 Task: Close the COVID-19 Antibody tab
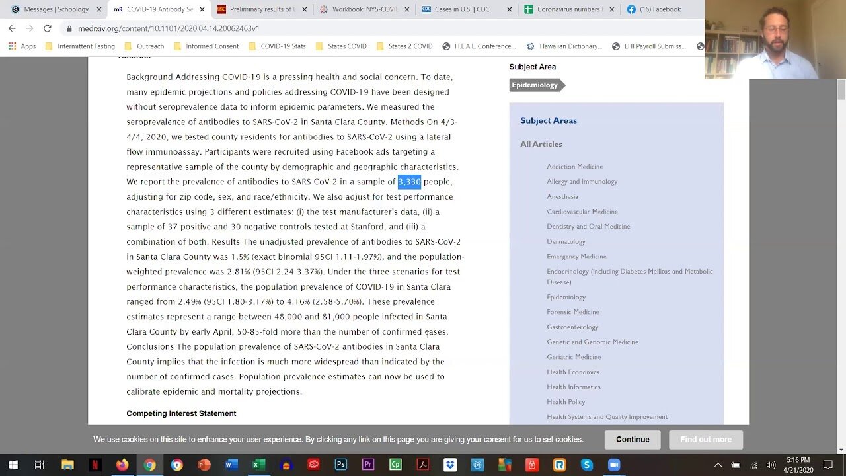[x=202, y=9]
